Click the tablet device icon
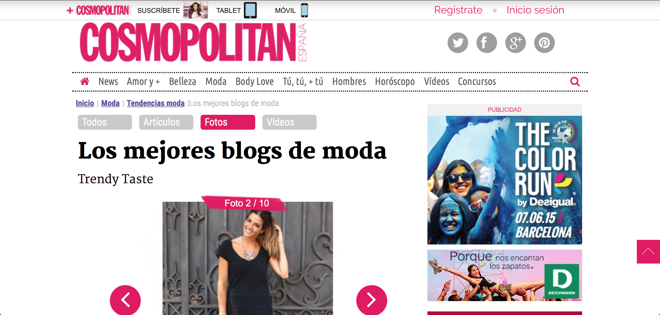 coord(250,10)
